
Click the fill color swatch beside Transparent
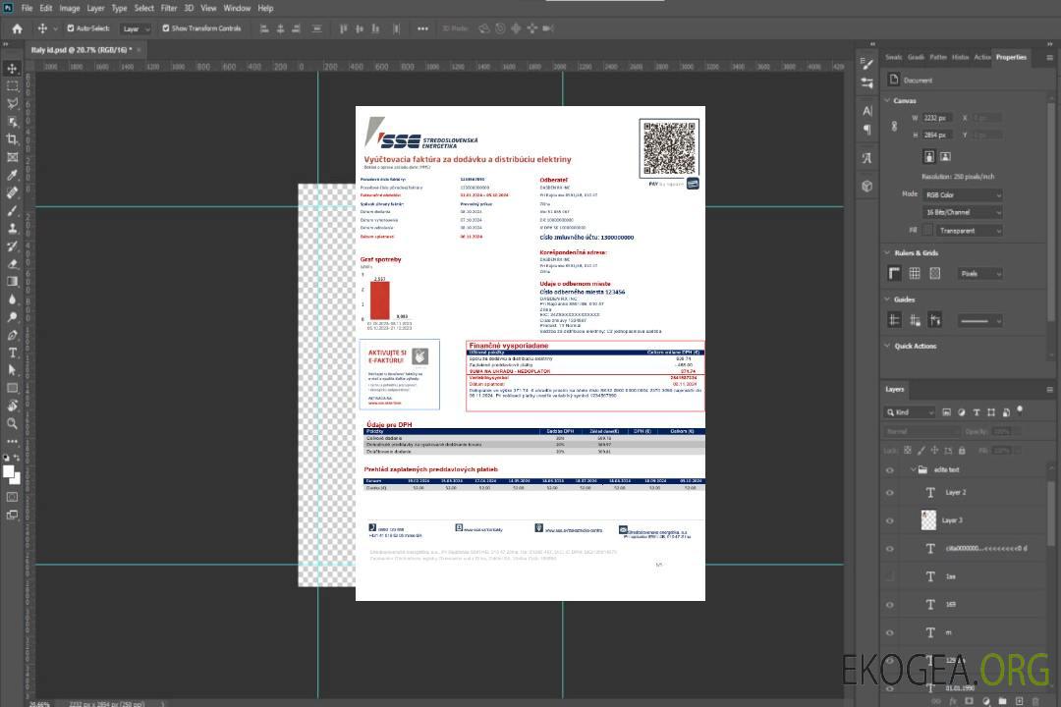(928, 231)
